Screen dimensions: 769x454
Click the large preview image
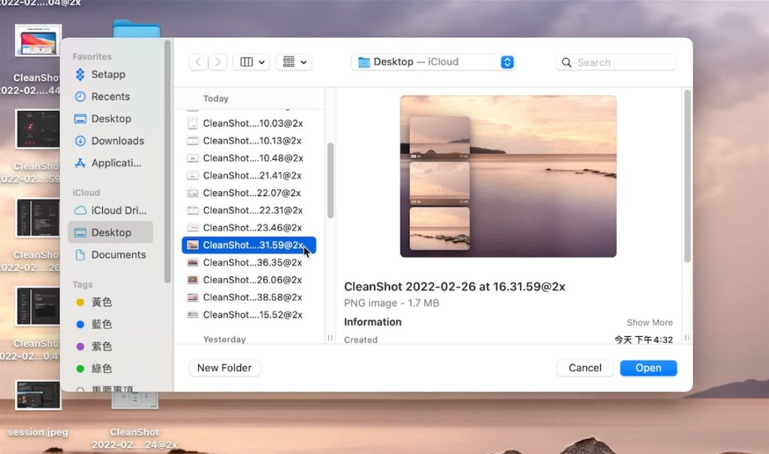click(x=508, y=176)
